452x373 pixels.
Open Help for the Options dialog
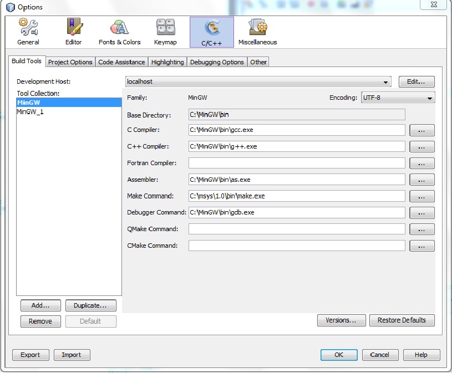click(421, 355)
